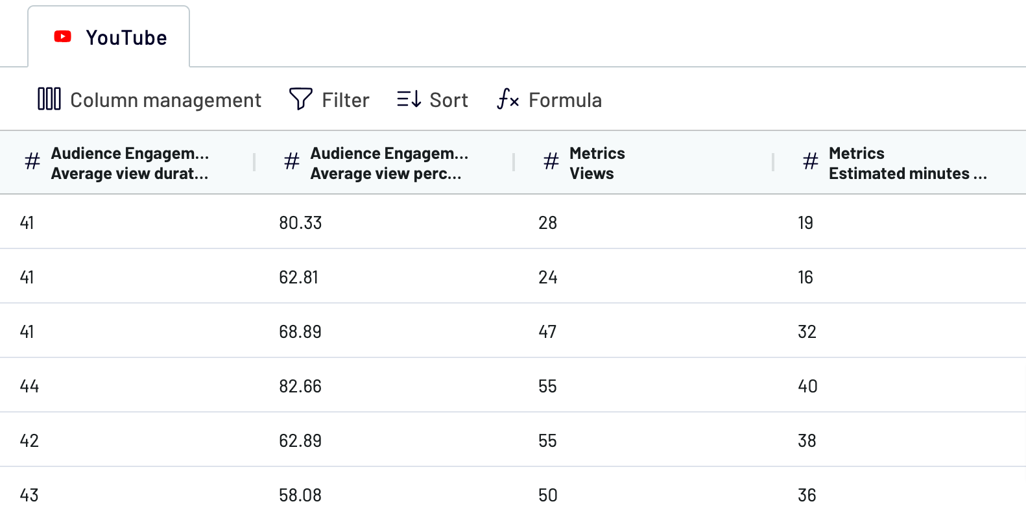The image size is (1026, 515).
Task: Click number type icon of Average view duration column
Action: click(32, 161)
